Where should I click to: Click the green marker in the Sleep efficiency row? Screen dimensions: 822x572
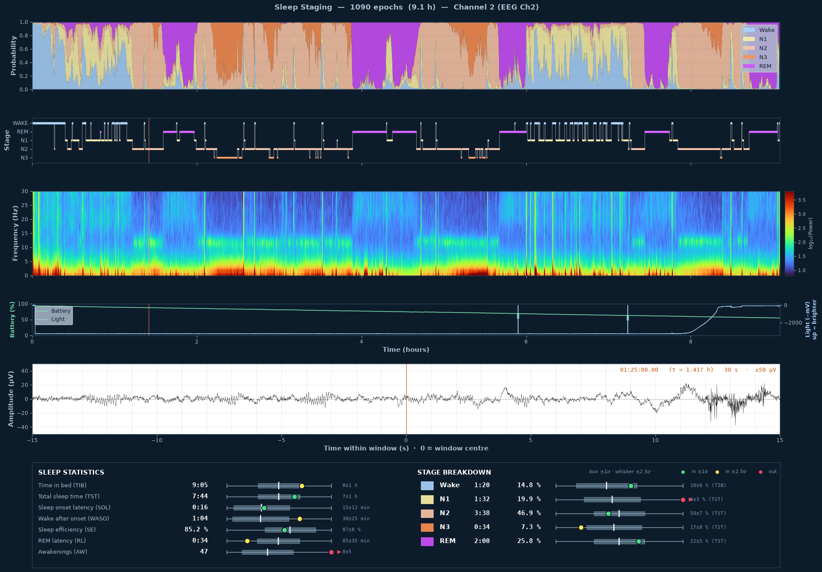click(284, 530)
